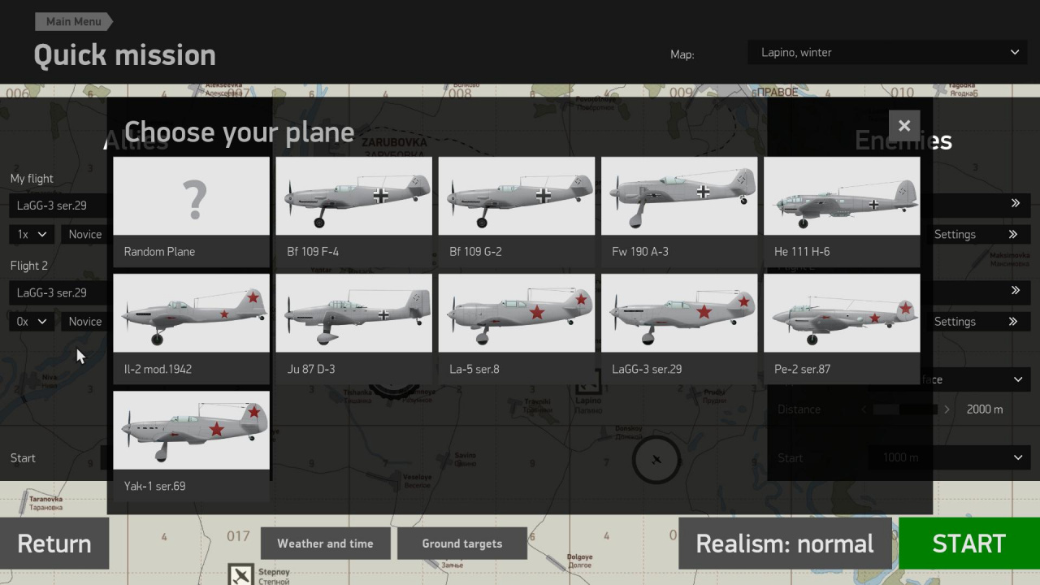The width and height of the screenshot is (1040, 585).
Task: Pick the Yak-1 ser.69 plane image
Action: pyautogui.click(x=191, y=430)
